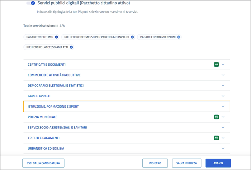The image size is (251, 170).
Task: Open Servizi Socio-Assistenziali e Sanitari section
Action: click(57, 127)
